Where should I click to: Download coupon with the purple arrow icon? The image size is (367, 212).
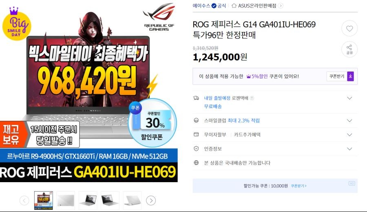point(350,76)
